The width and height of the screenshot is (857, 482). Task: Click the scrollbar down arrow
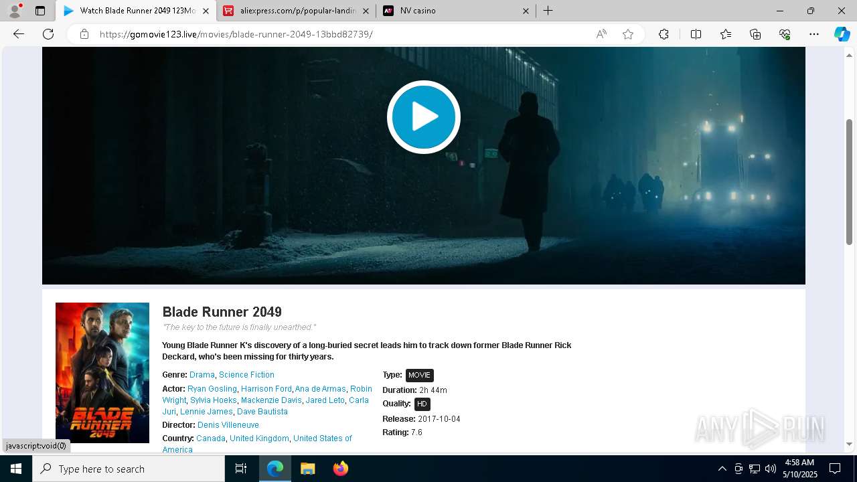850,444
